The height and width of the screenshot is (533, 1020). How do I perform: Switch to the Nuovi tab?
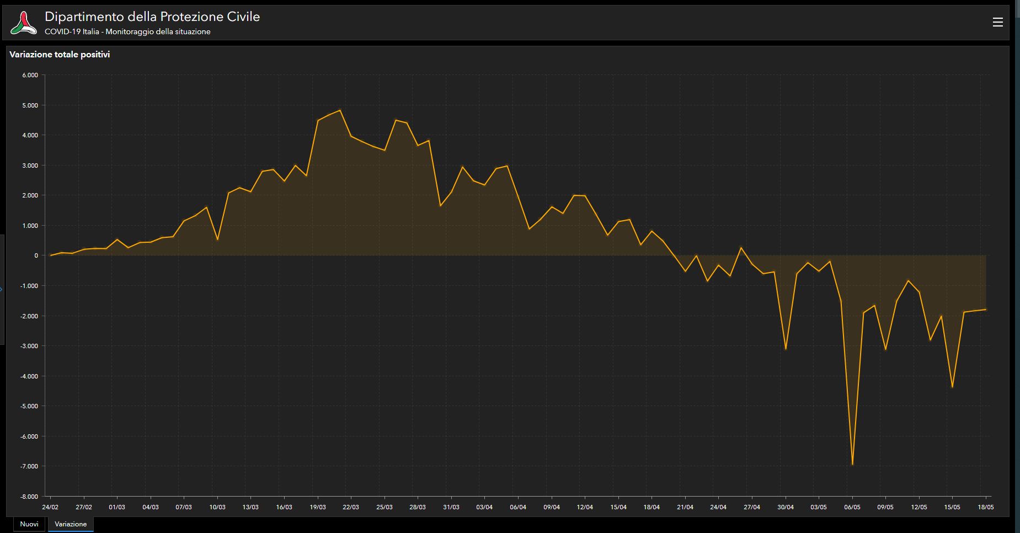tap(29, 524)
